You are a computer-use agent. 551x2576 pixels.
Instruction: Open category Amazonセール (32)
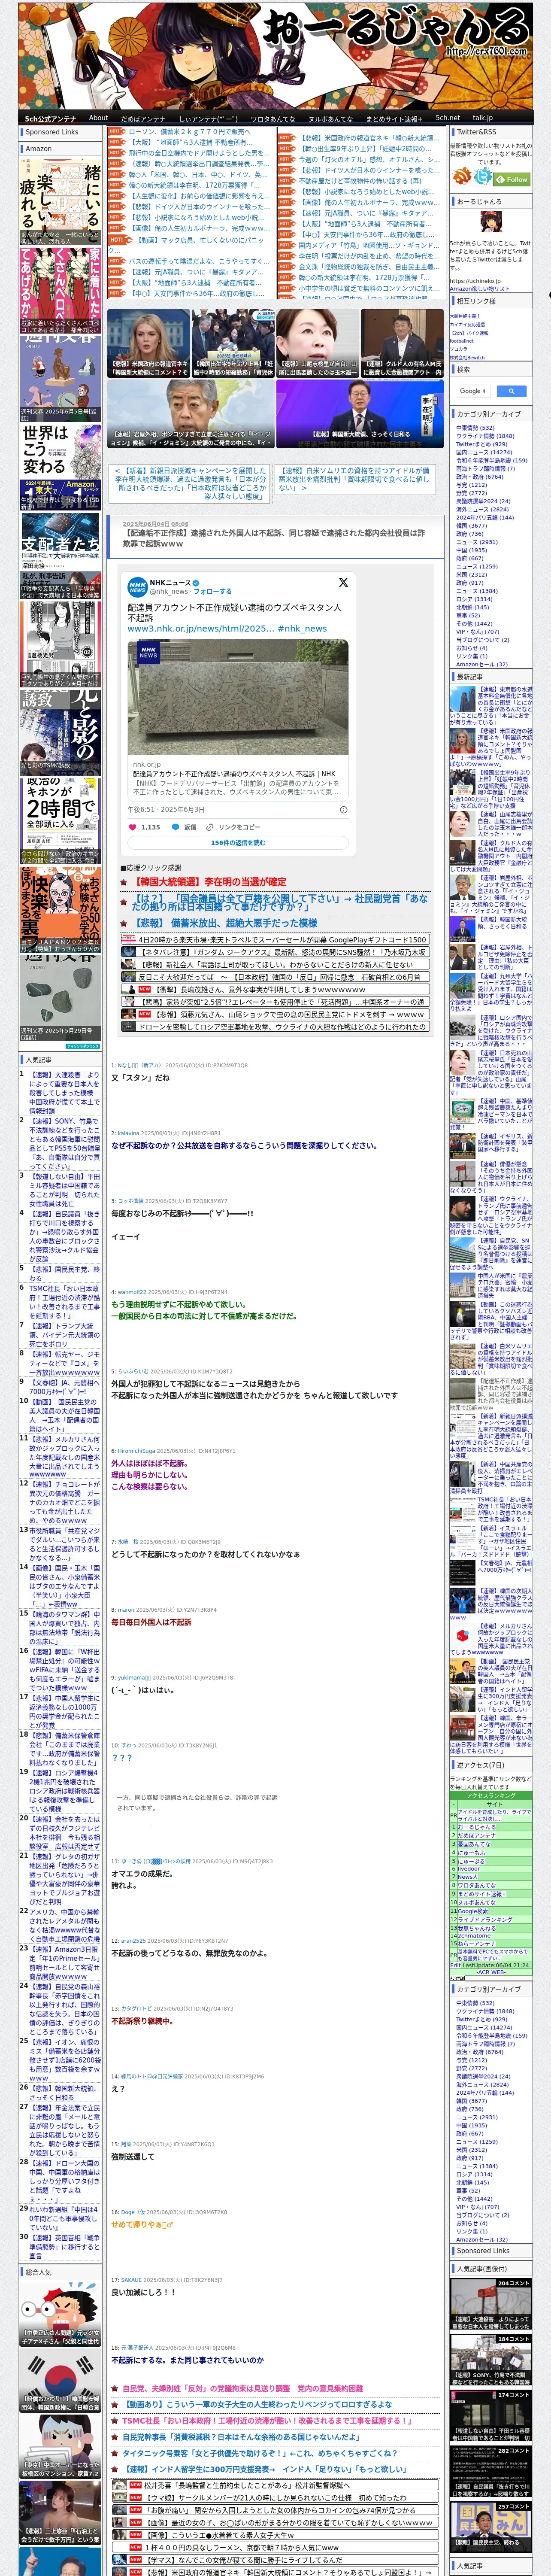[x=481, y=664]
